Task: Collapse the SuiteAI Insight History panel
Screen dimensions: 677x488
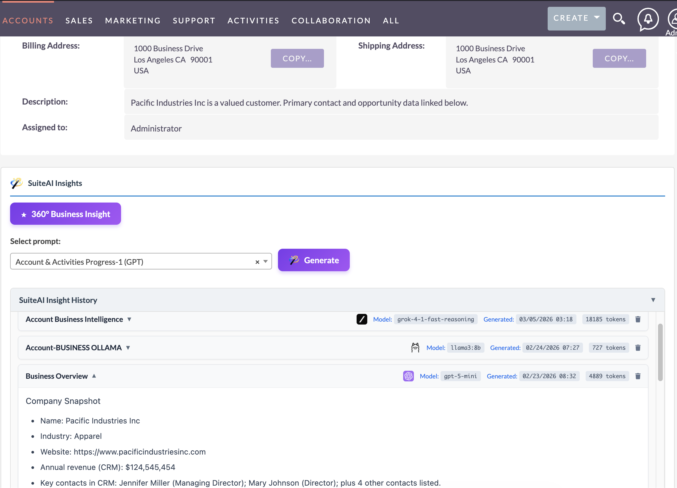Action: pyautogui.click(x=654, y=300)
